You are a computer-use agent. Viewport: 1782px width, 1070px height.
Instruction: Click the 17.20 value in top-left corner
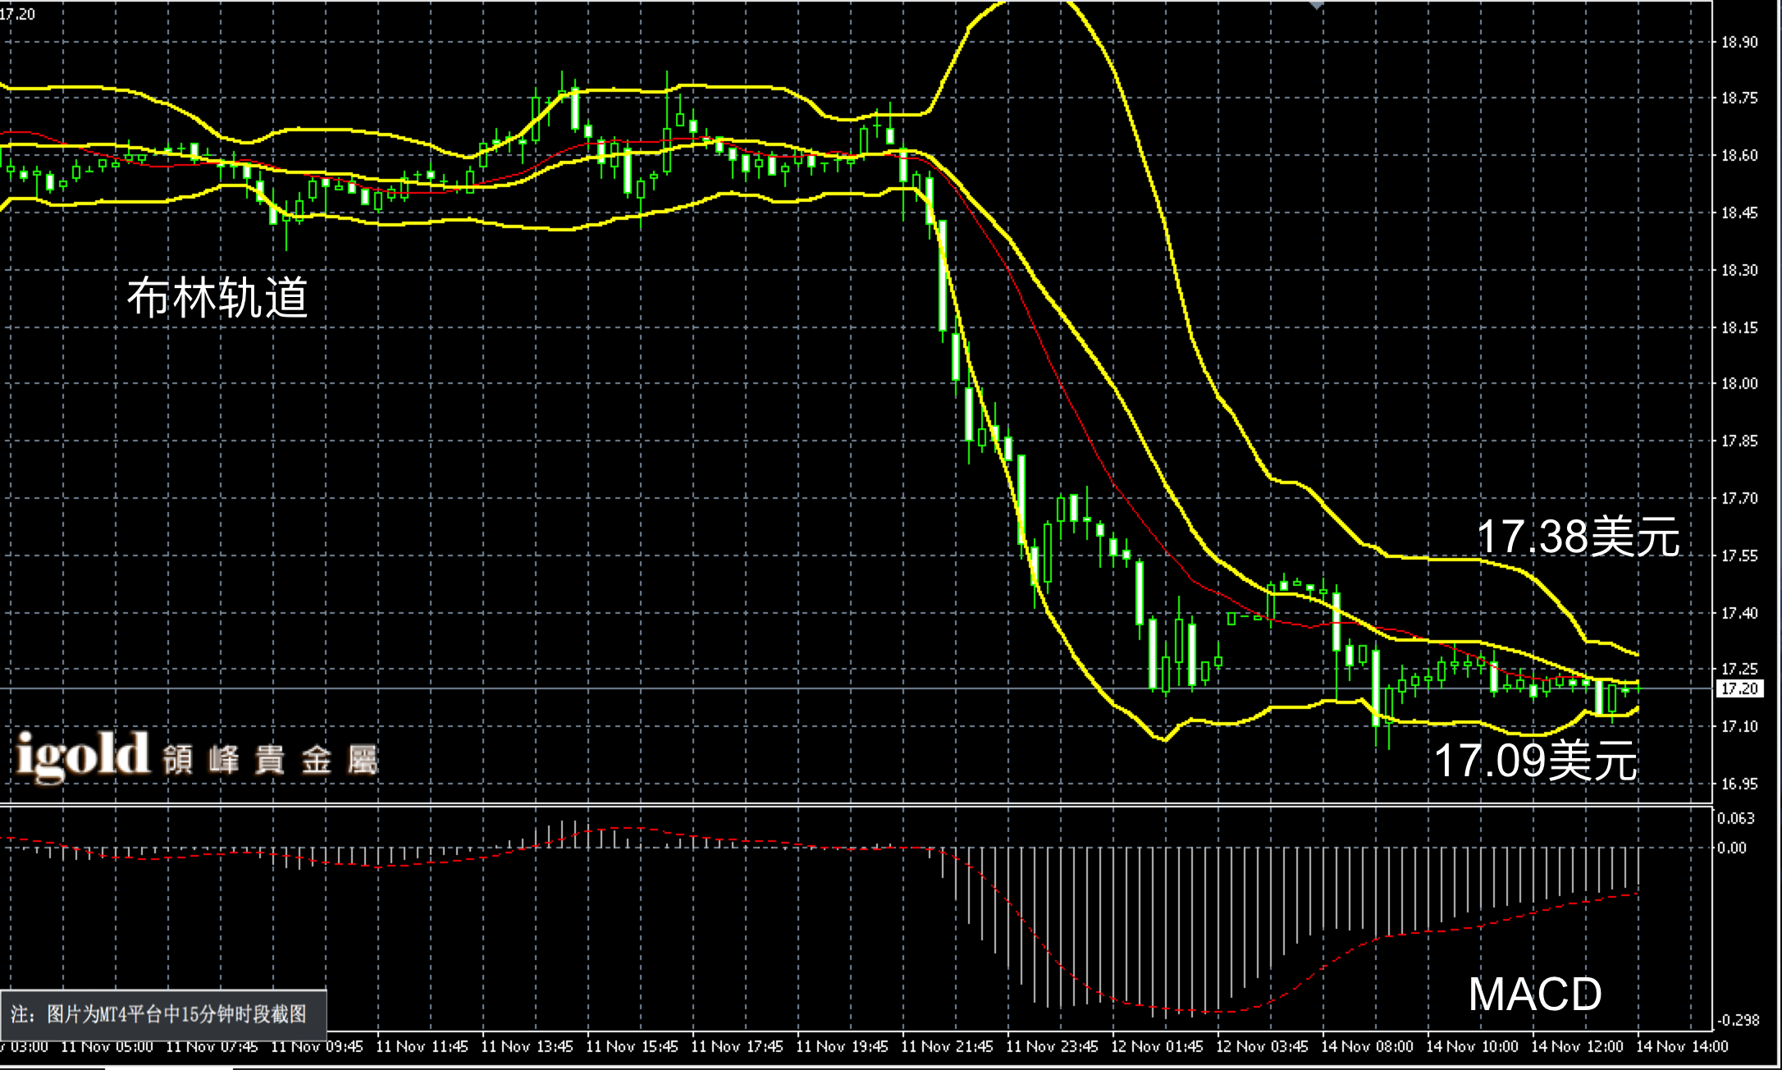(x=18, y=14)
